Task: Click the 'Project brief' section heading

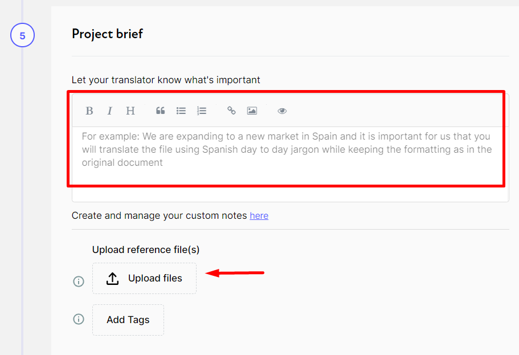Action: point(107,34)
